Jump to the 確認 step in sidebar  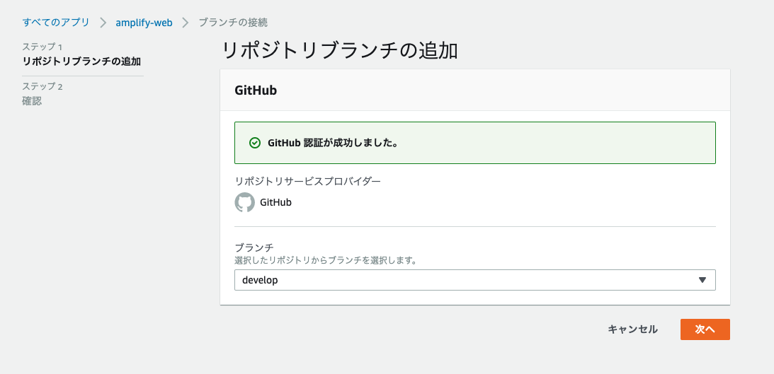[x=32, y=101]
